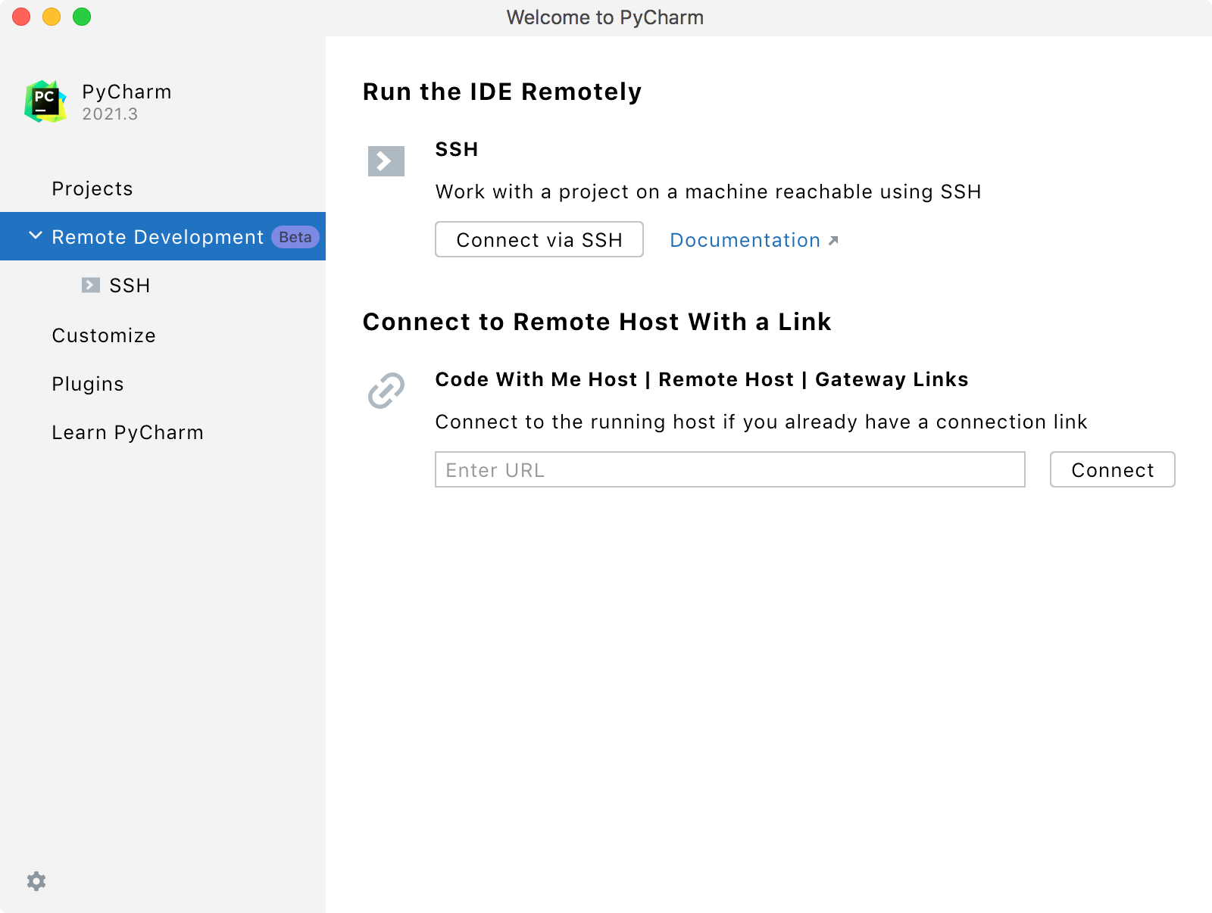
Task: Open settings via the gear icon
Action: [36, 880]
